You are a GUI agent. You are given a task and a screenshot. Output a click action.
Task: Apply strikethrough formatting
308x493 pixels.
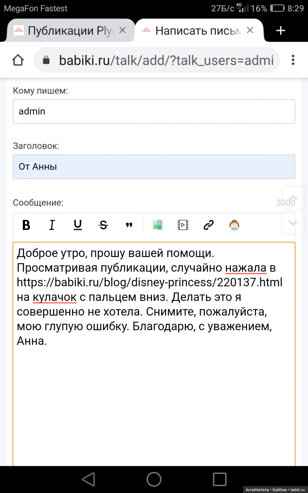point(103,225)
